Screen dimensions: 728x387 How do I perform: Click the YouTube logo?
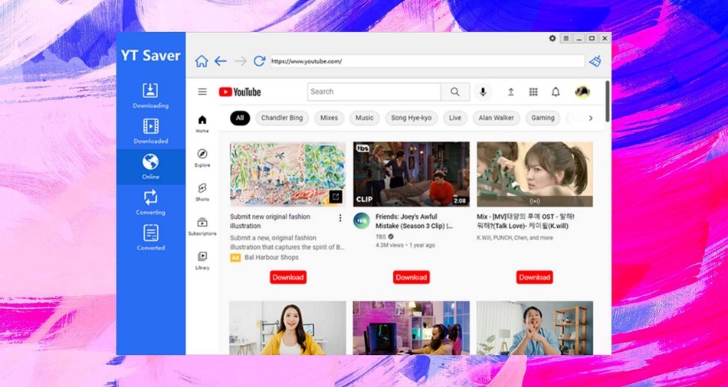240,92
